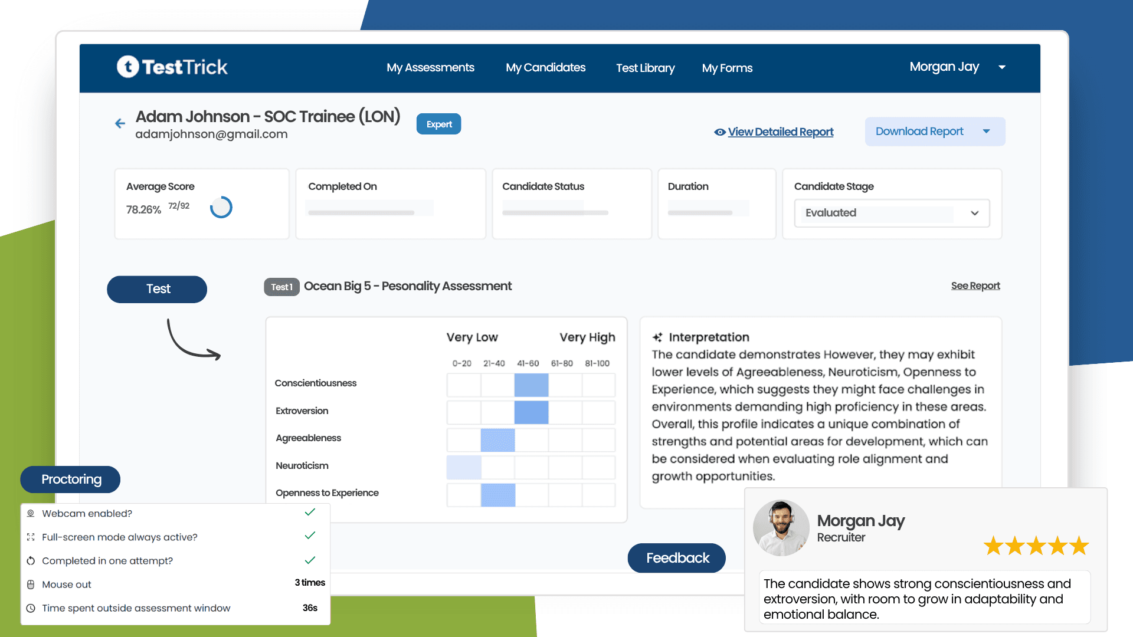Click the clock icon beside Time spent outside assessment window
This screenshot has width=1133, height=637.
click(30, 608)
